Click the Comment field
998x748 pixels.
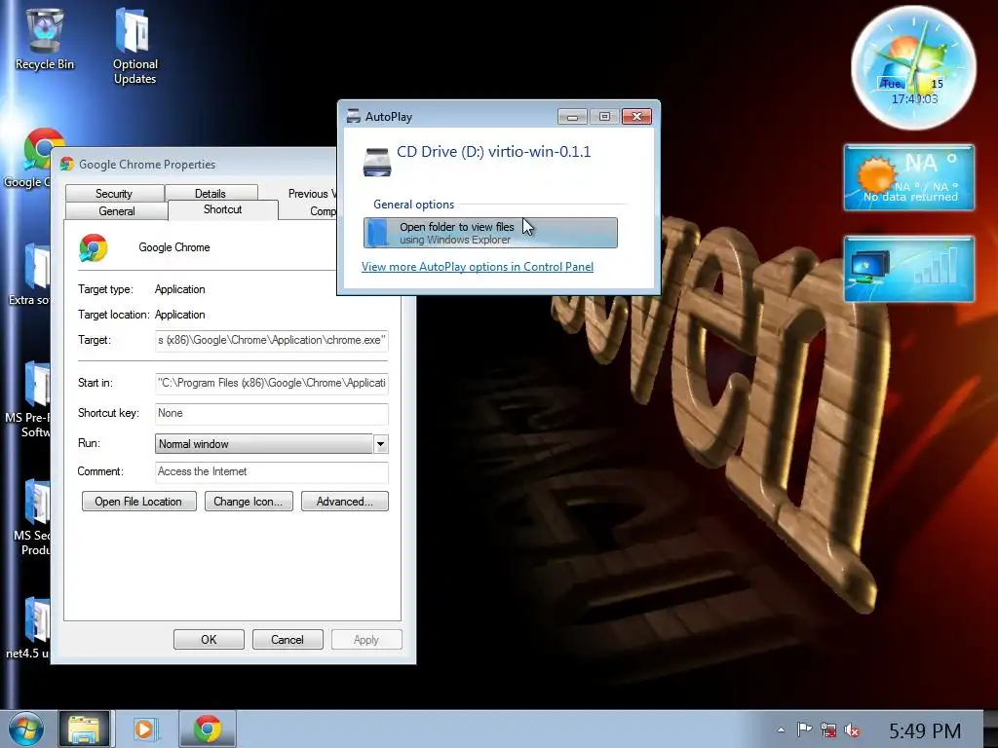tap(272, 472)
